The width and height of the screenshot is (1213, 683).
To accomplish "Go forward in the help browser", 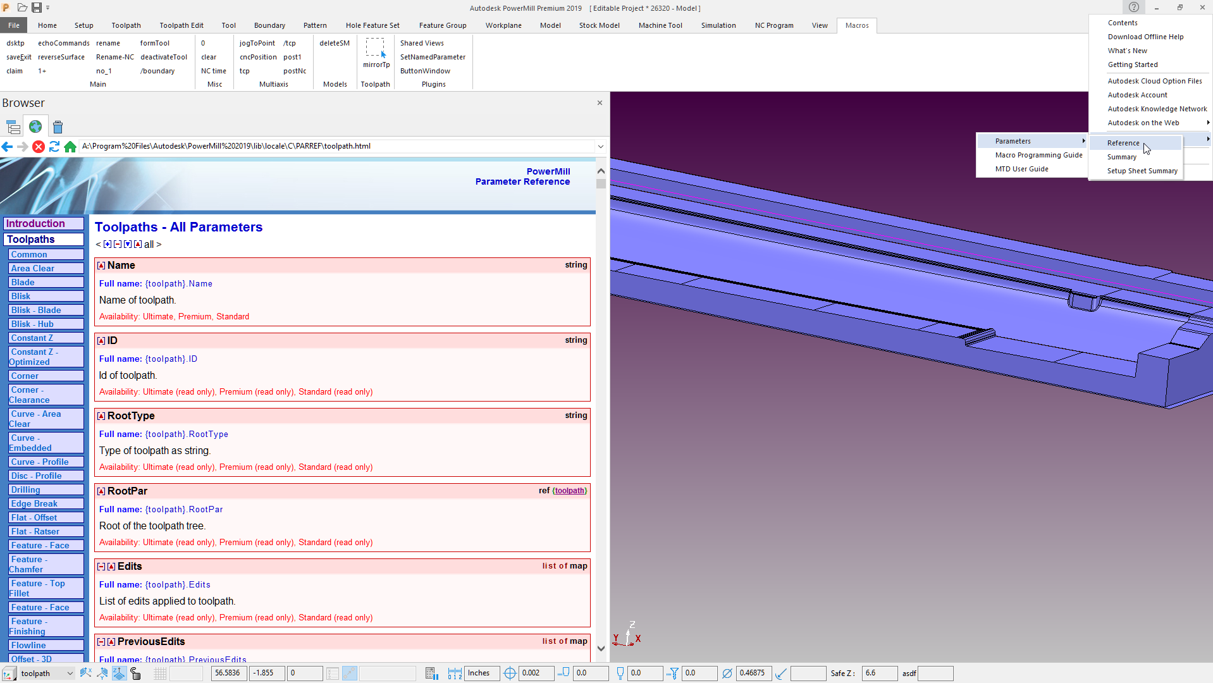I will [x=23, y=147].
